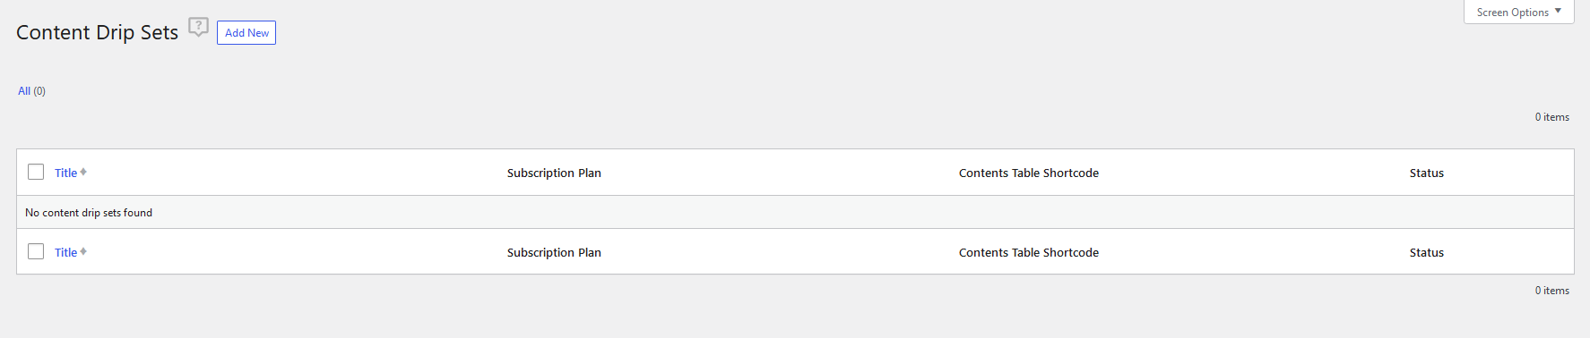Click the '0 items' count above the table

pyautogui.click(x=1551, y=117)
